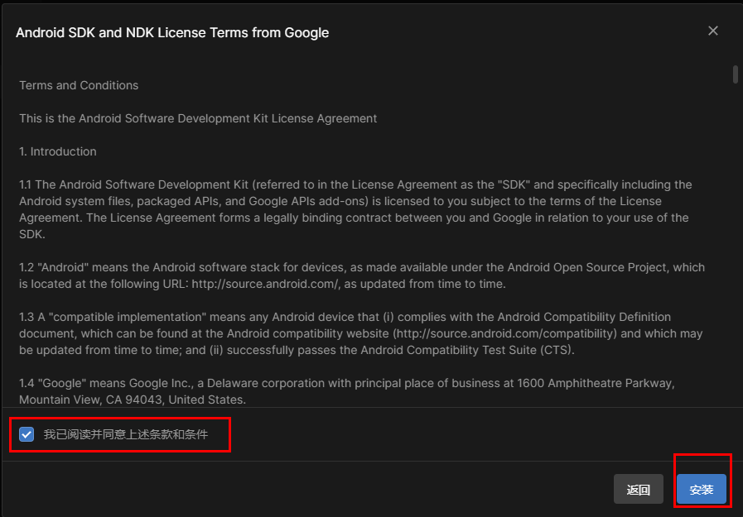Click clause 1.1 The Android Software Development Kit
The height and width of the screenshot is (517, 743).
pos(355,209)
